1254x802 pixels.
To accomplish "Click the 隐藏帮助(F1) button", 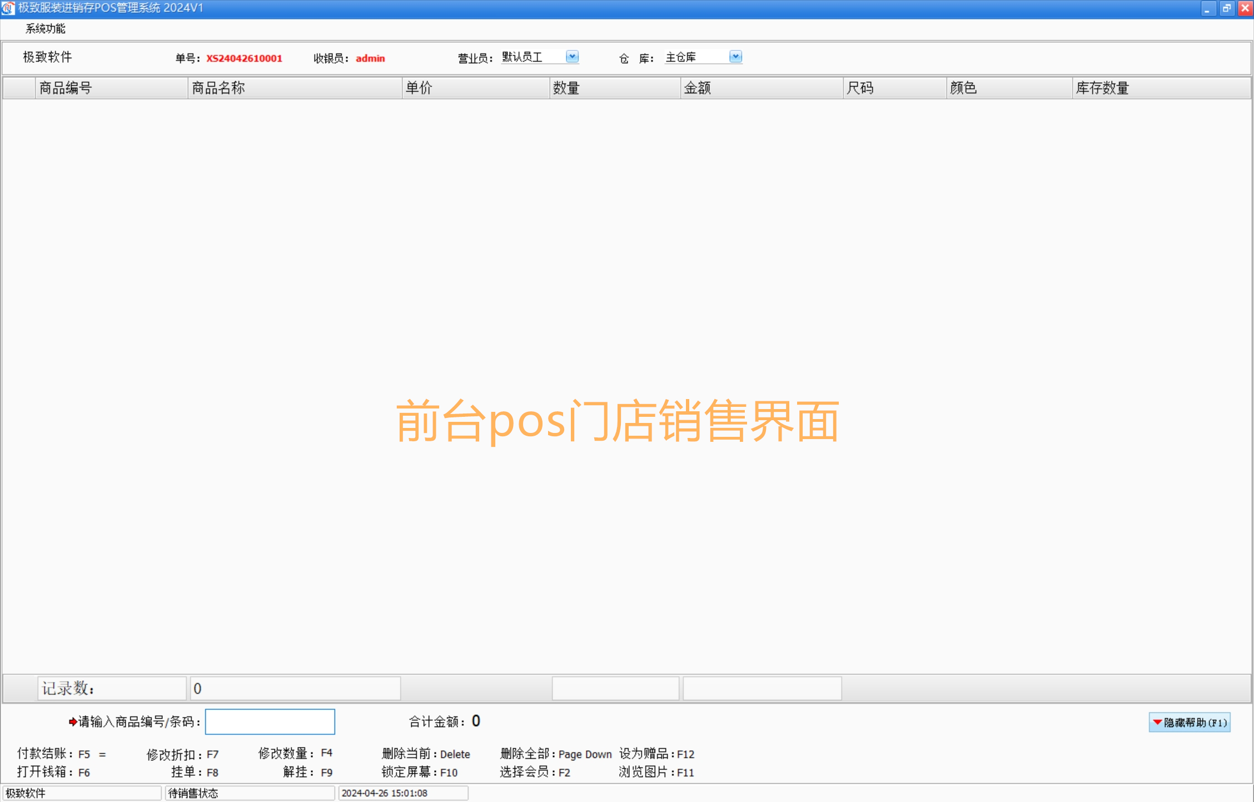I will click(1190, 722).
